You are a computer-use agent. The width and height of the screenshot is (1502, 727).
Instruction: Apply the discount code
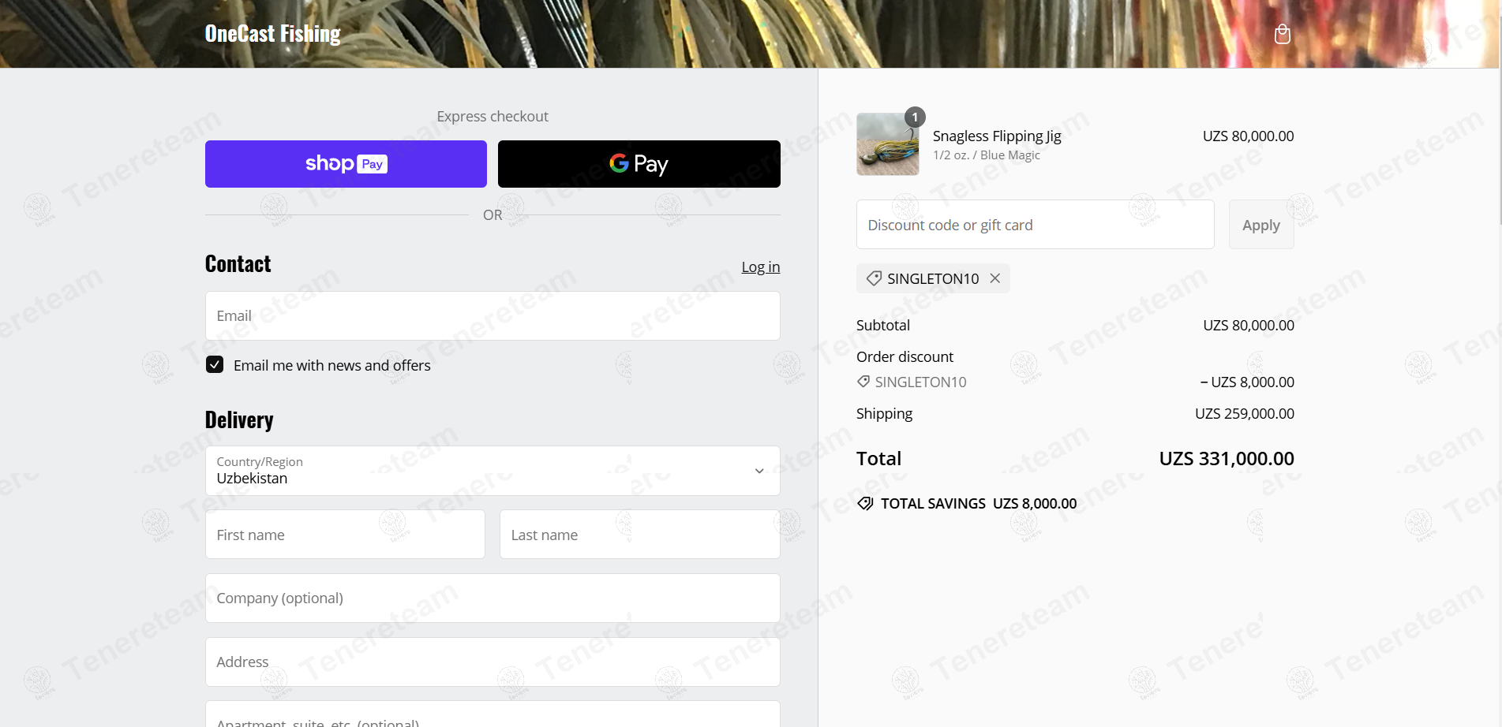coord(1260,226)
